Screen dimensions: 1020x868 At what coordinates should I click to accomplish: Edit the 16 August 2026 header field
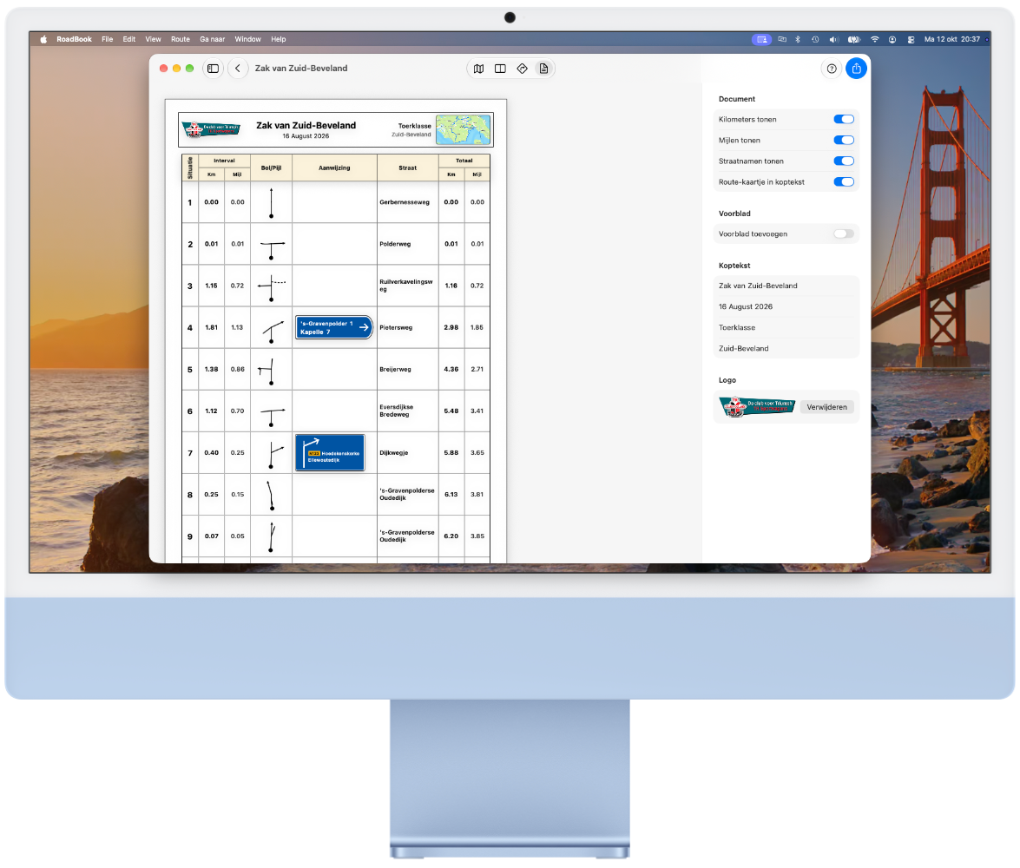786,306
